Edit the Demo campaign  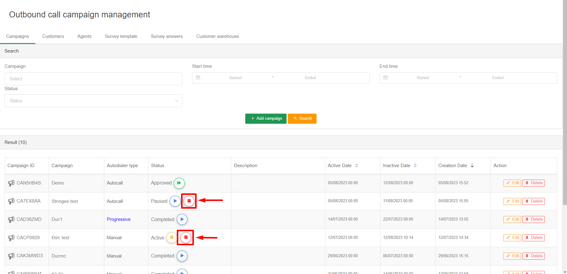512,183
